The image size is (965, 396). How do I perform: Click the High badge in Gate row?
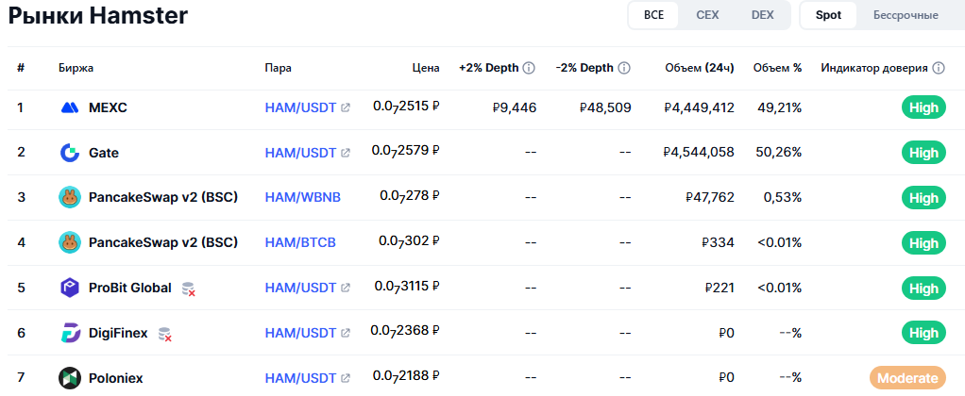pos(923,153)
